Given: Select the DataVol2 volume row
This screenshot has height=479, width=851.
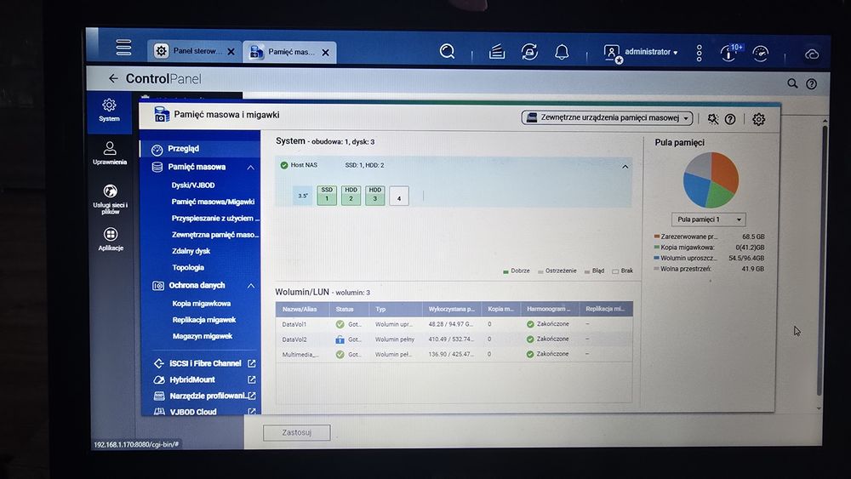Looking at the screenshot, I should [x=454, y=339].
